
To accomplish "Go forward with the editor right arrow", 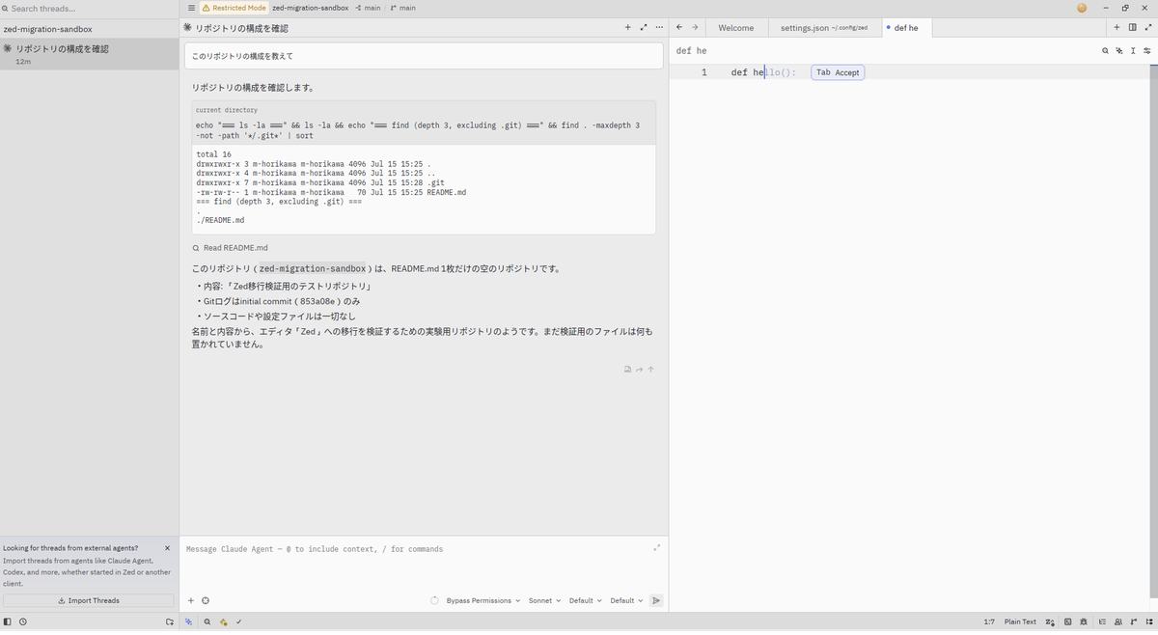I will pyautogui.click(x=695, y=28).
